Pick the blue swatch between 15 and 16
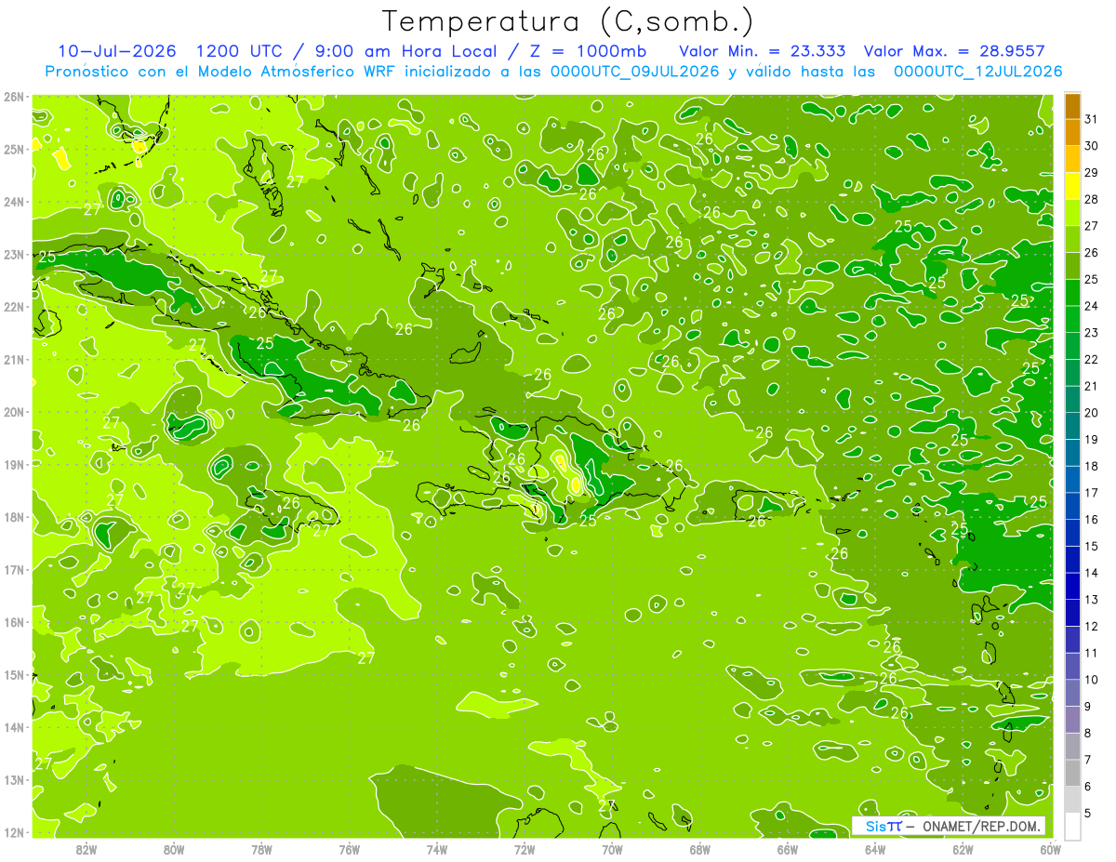 coord(1072,533)
